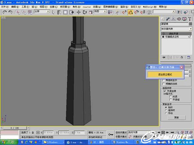Activate the Select Object arrow tool
Image resolution: width=194 pixels, height=145 pixels.
click(53, 12)
